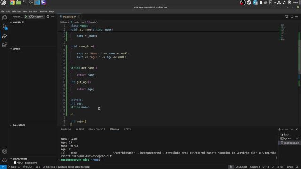Open the Selection menu
The height and width of the screenshot is (169, 301).
pyautogui.click(x=16, y=11)
